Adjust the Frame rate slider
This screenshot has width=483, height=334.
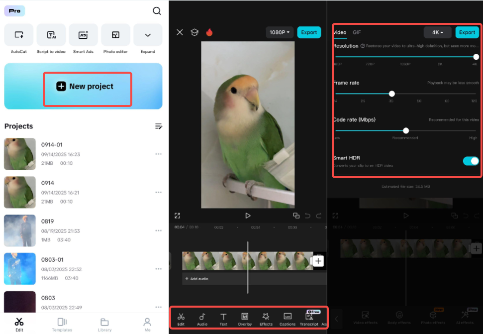(391, 93)
